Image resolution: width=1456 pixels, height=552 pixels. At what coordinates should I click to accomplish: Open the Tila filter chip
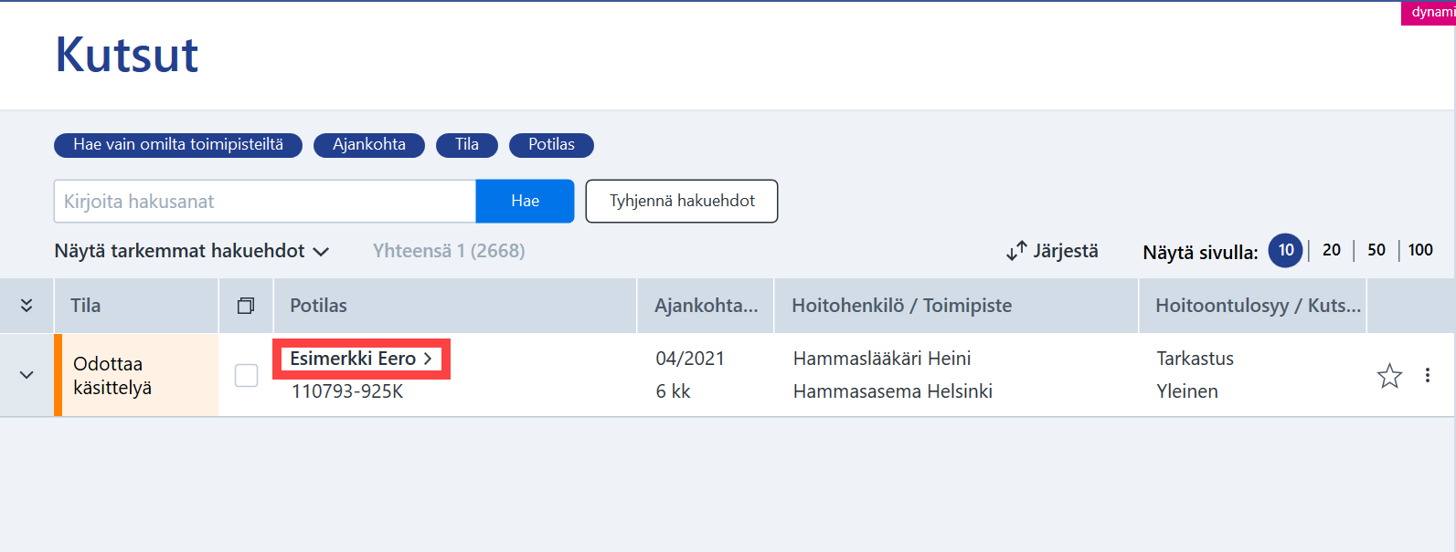(467, 145)
